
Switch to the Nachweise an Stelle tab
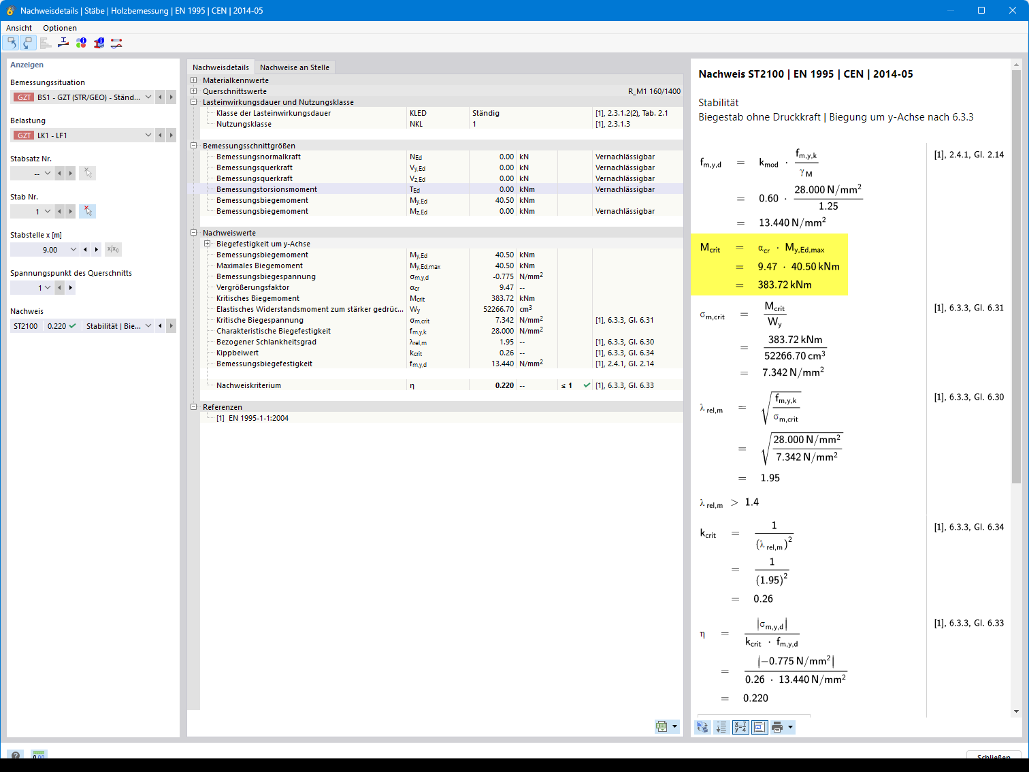295,67
